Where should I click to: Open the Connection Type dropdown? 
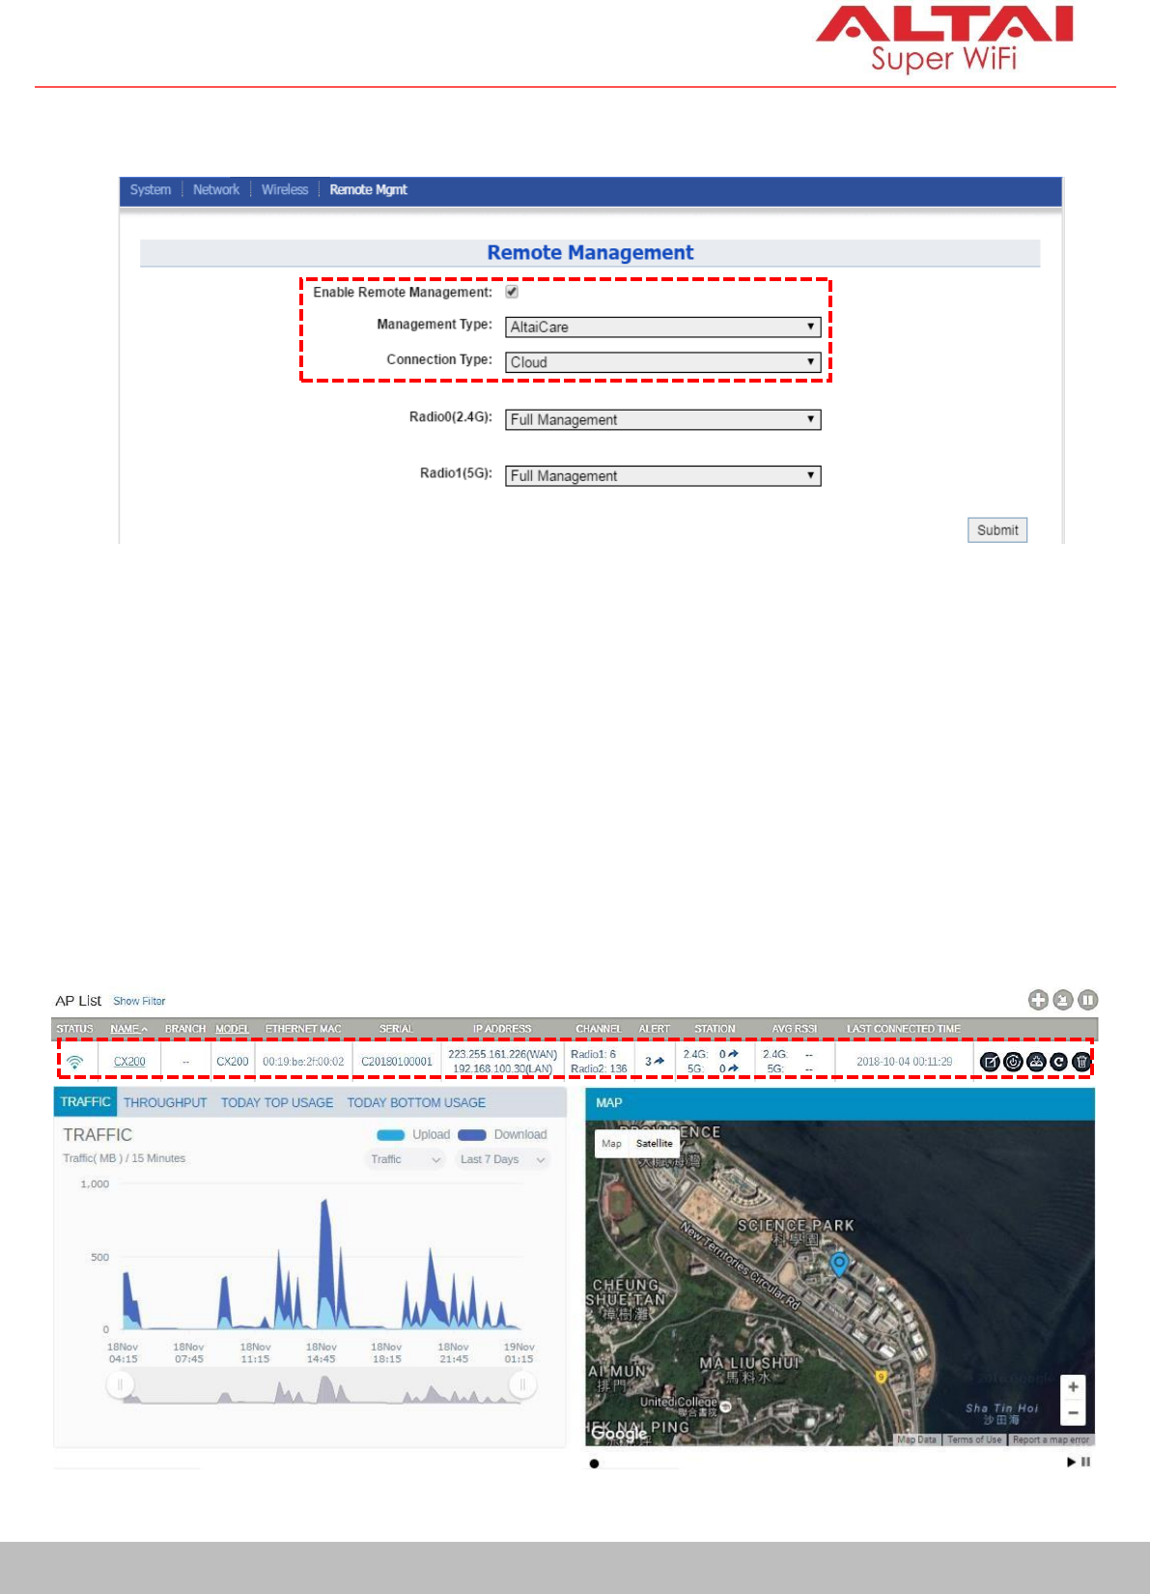663,362
